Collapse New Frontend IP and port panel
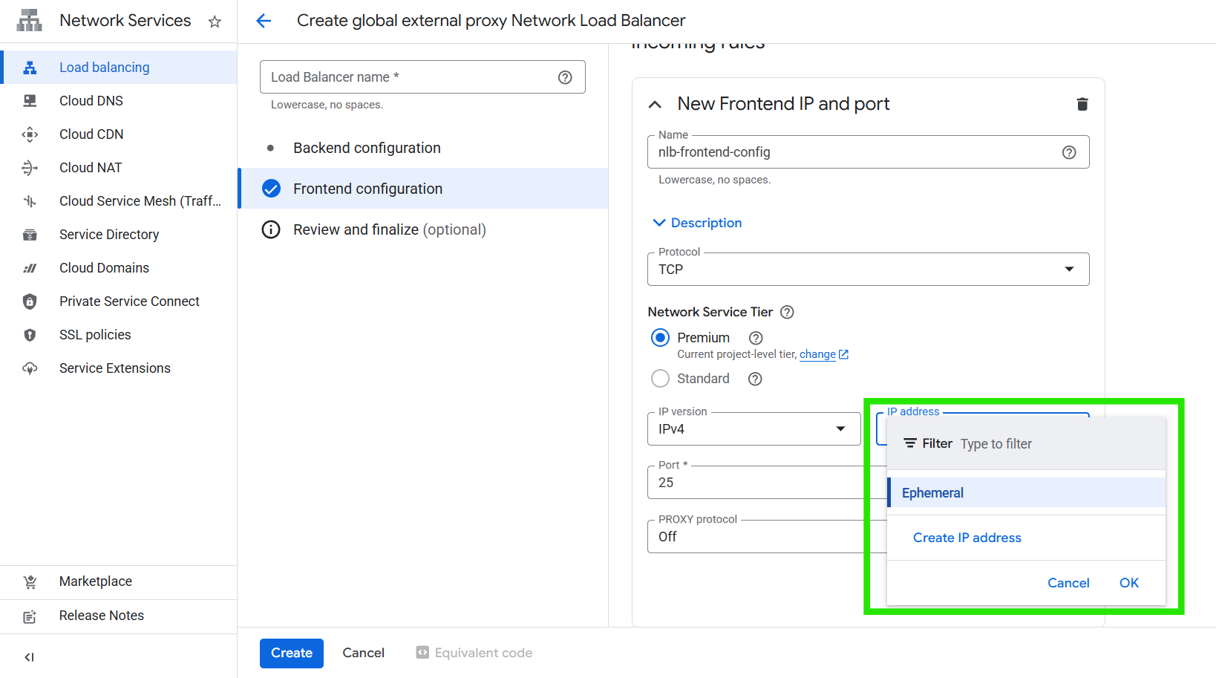This screenshot has width=1216, height=678. 655,105
